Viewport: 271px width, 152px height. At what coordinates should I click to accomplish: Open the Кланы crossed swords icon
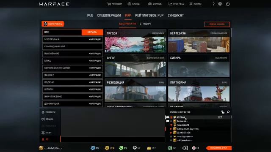click(191, 4)
